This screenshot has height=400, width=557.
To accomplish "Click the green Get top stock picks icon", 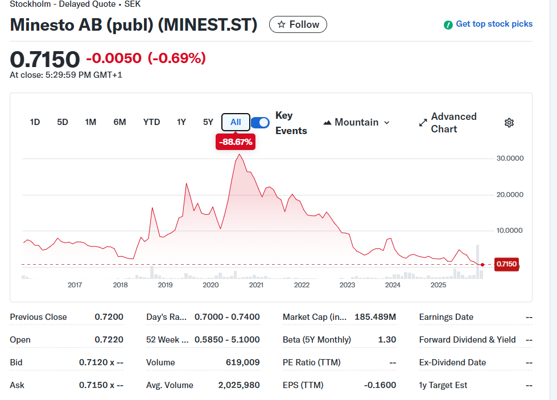I will coord(448,24).
